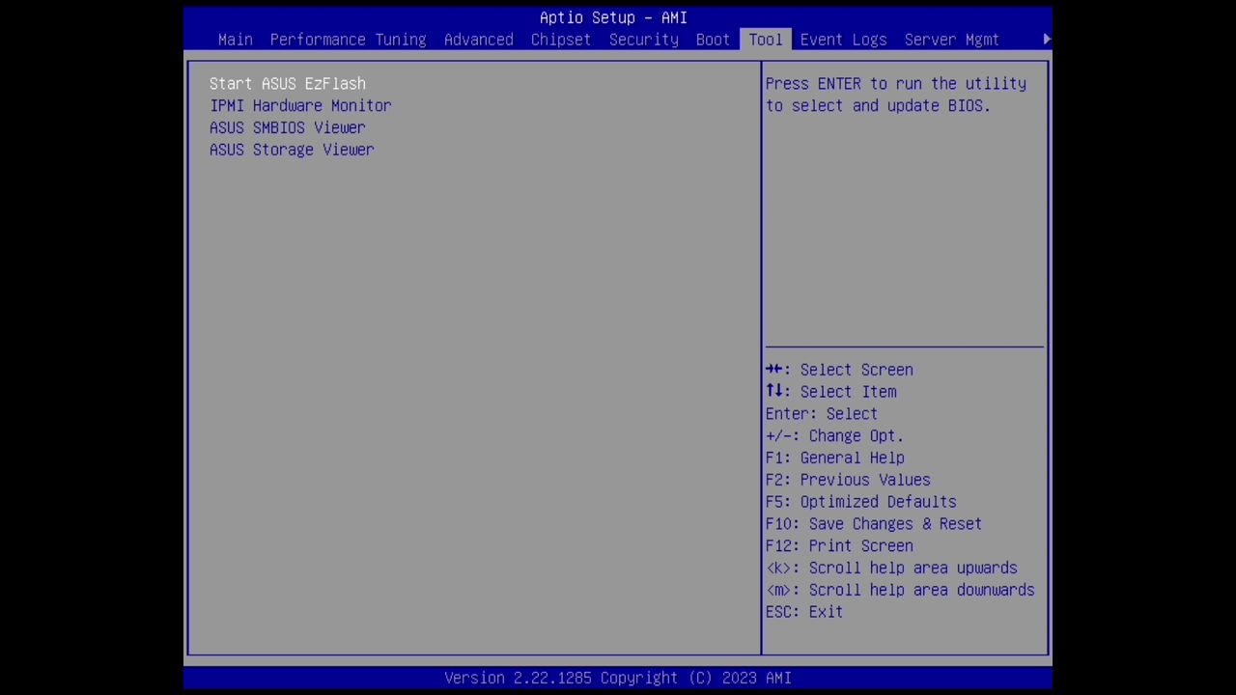Viewport: 1236px width, 695px height.
Task: Click the right arrow for more tabs
Action: coord(1047,40)
